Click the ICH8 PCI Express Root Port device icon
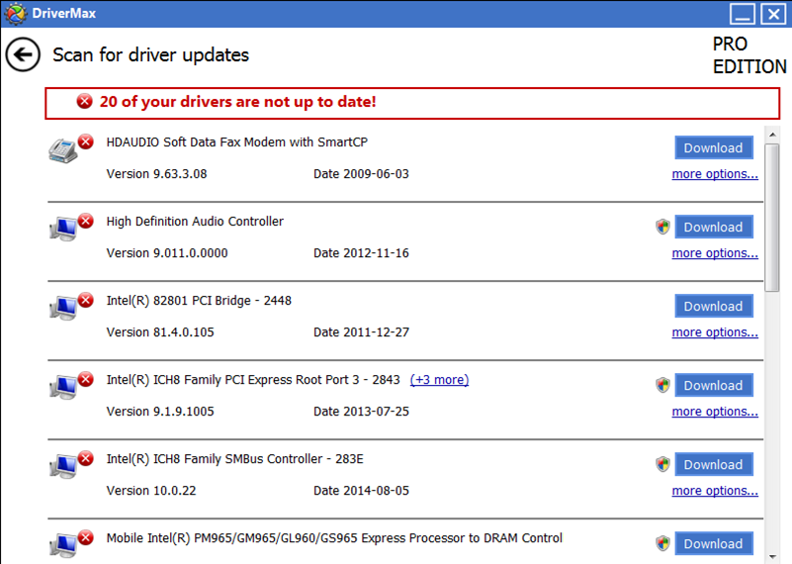The width and height of the screenshot is (792, 564). [x=63, y=387]
